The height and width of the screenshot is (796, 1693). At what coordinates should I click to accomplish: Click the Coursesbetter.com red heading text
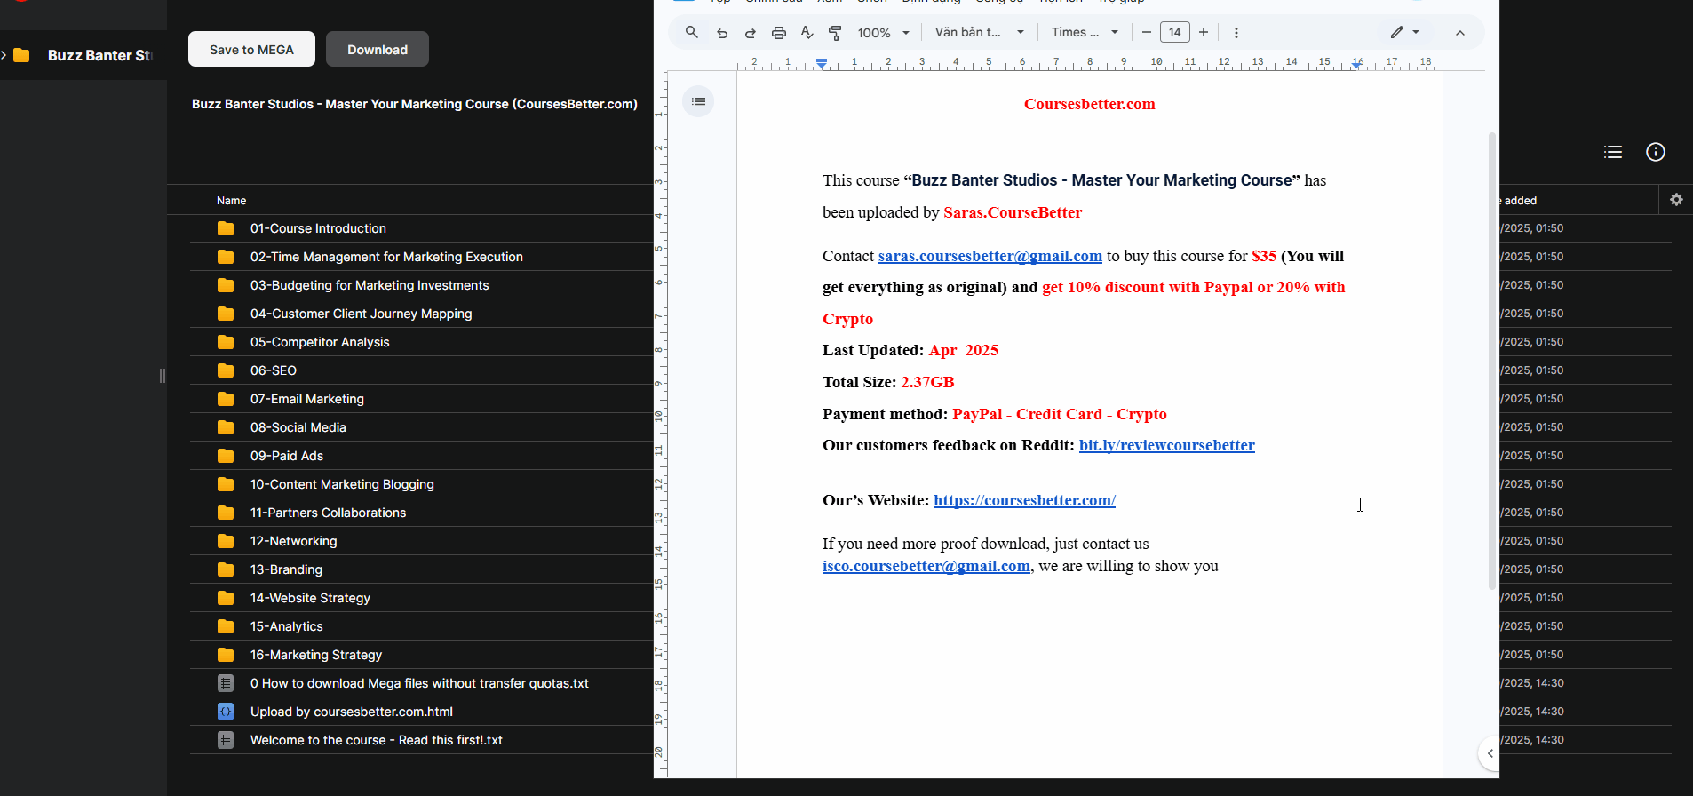(1089, 104)
